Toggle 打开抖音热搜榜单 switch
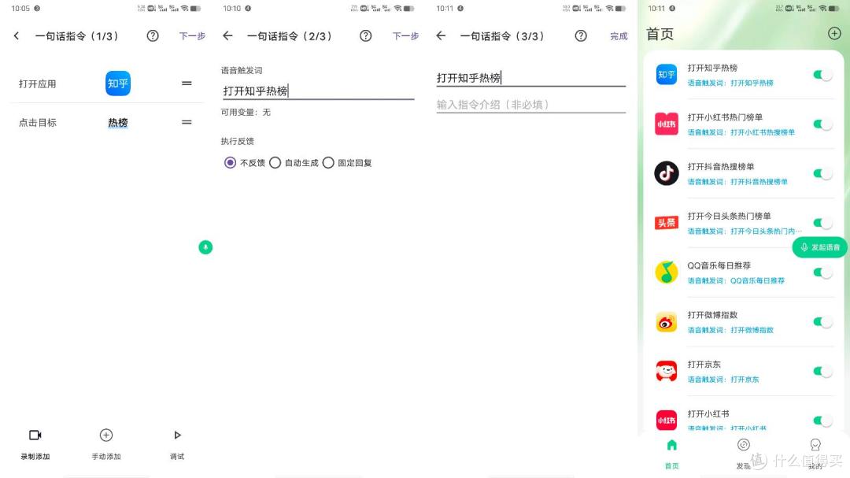Image resolution: width=850 pixels, height=478 pixels. point(822,173)
